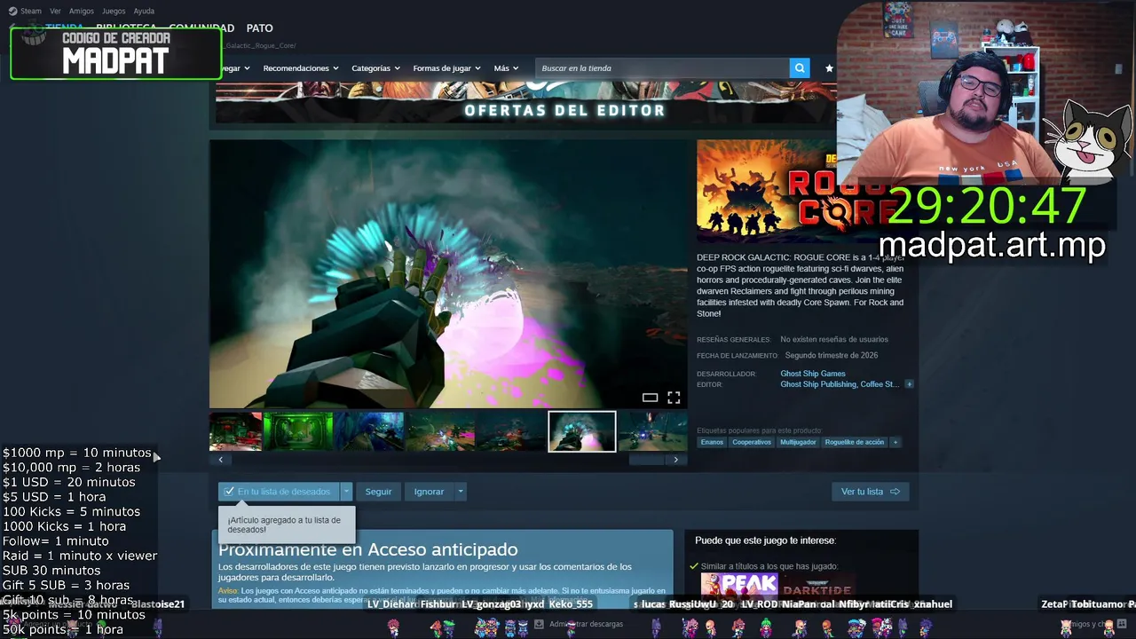Expand the Más store menu
Viewport: 1136px width, 639px height.
[x=506, y=68]
